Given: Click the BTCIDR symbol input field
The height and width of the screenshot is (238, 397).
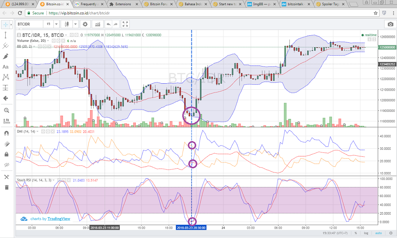Looking at the screenshot, I should [x=29, y=24].
